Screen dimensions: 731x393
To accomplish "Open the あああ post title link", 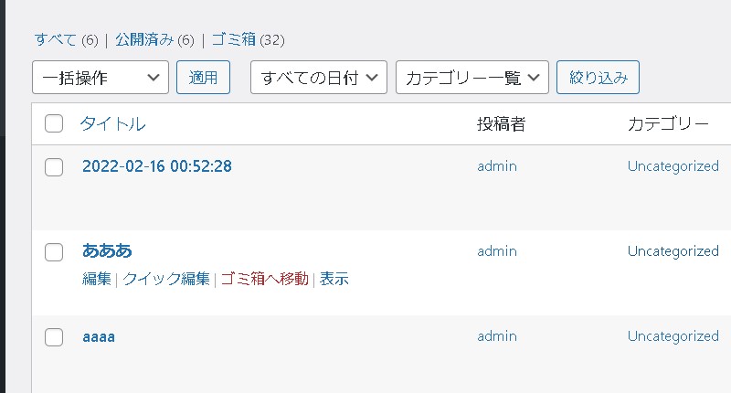I will 107,250.
